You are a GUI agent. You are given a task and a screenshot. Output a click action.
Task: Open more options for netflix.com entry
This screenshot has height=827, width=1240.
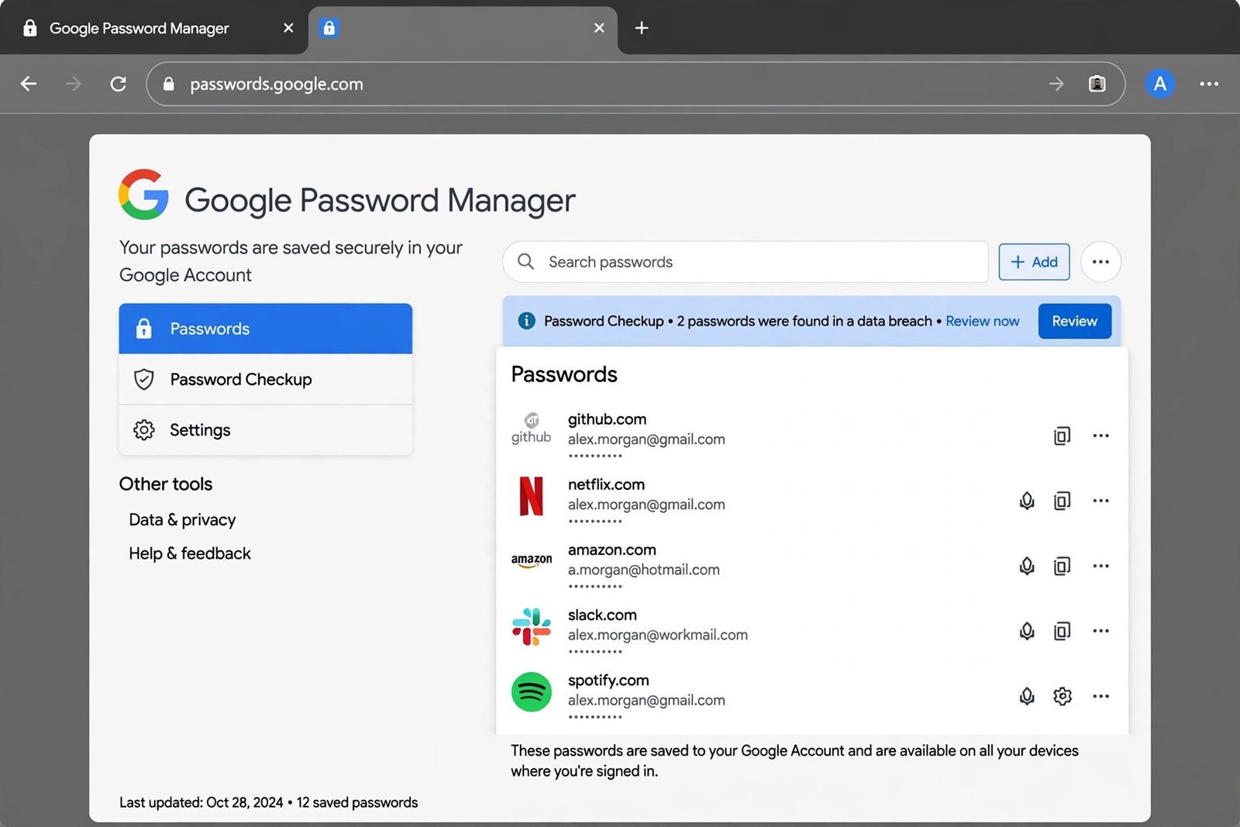click(1100, 501)
